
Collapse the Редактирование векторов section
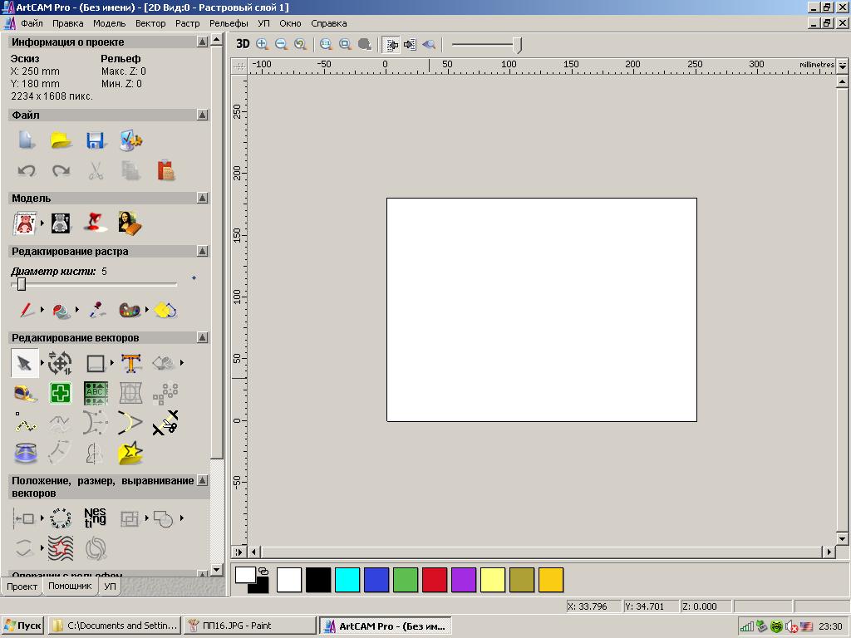click(x=202, y=337)
